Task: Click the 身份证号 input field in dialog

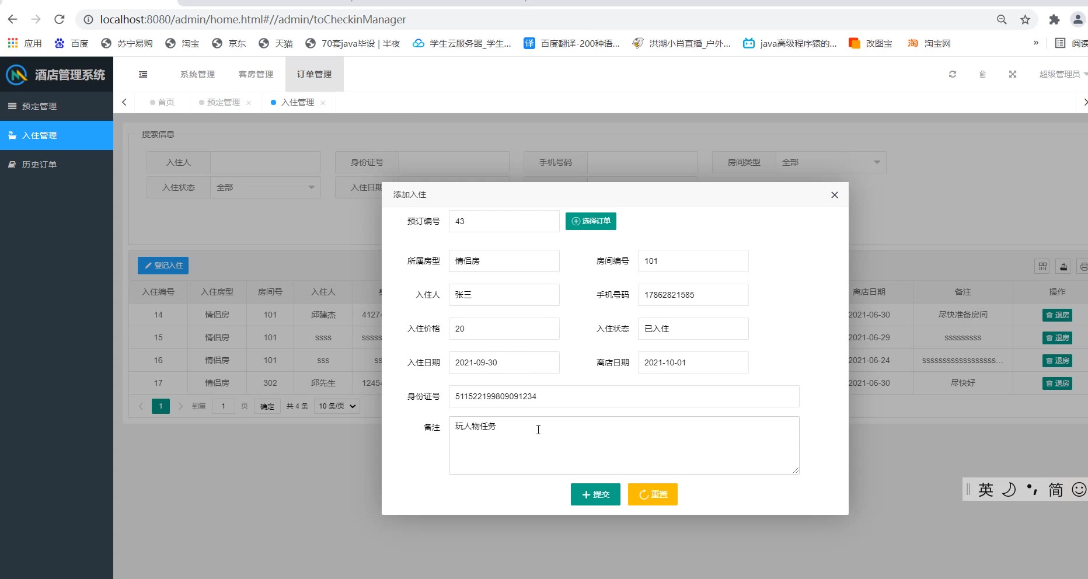Action: (x=623, y=396)
